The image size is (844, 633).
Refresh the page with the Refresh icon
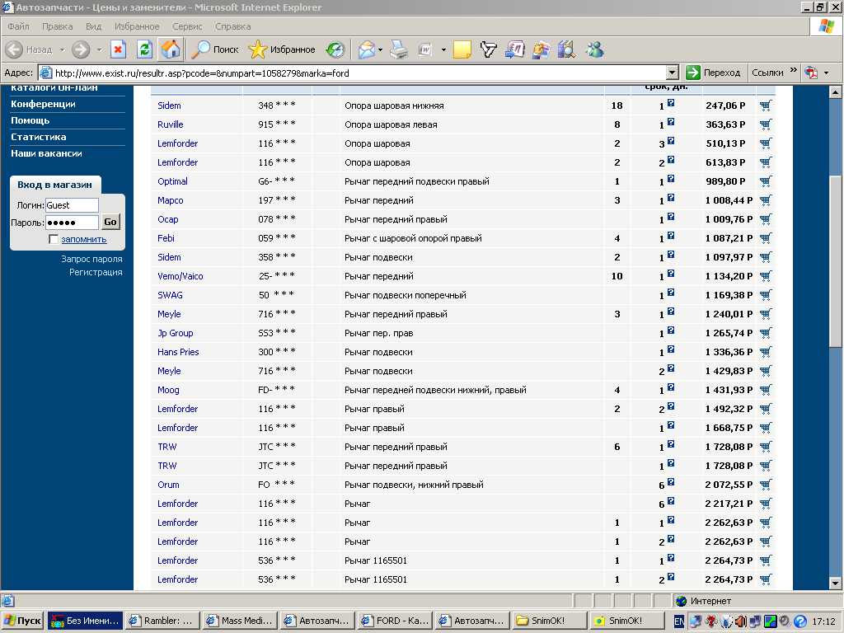(x=144, y=49)
